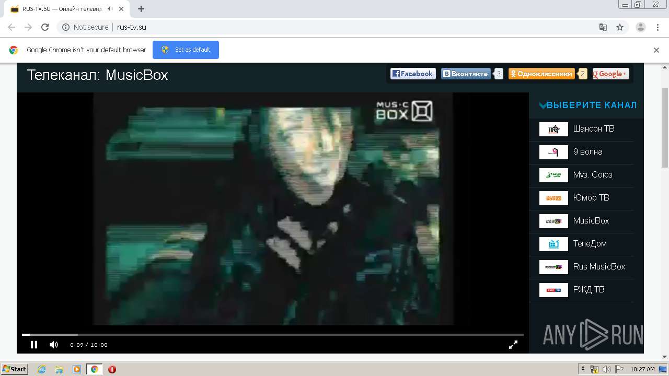Go back in browser history
Image resolution: width=669 pixels, height=376 pixels.
(x=11, y=27)
